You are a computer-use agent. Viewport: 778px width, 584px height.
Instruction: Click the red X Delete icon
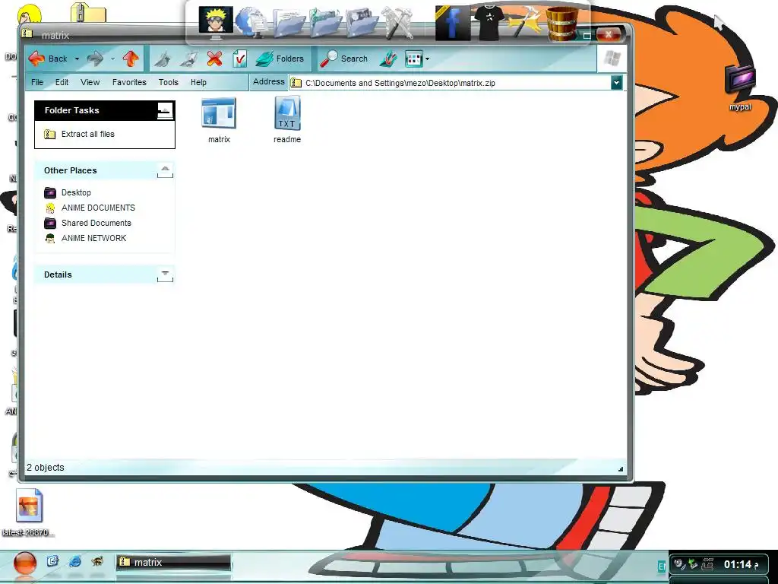(x=214, y=59)
